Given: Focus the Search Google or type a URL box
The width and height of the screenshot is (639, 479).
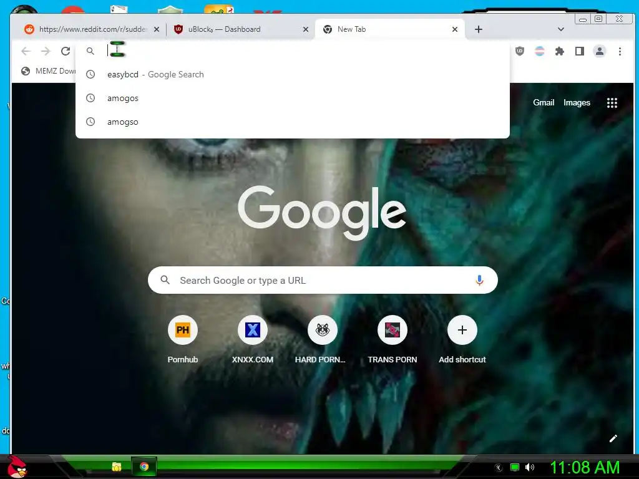Looking at the screenshot, I should (323, 280).
